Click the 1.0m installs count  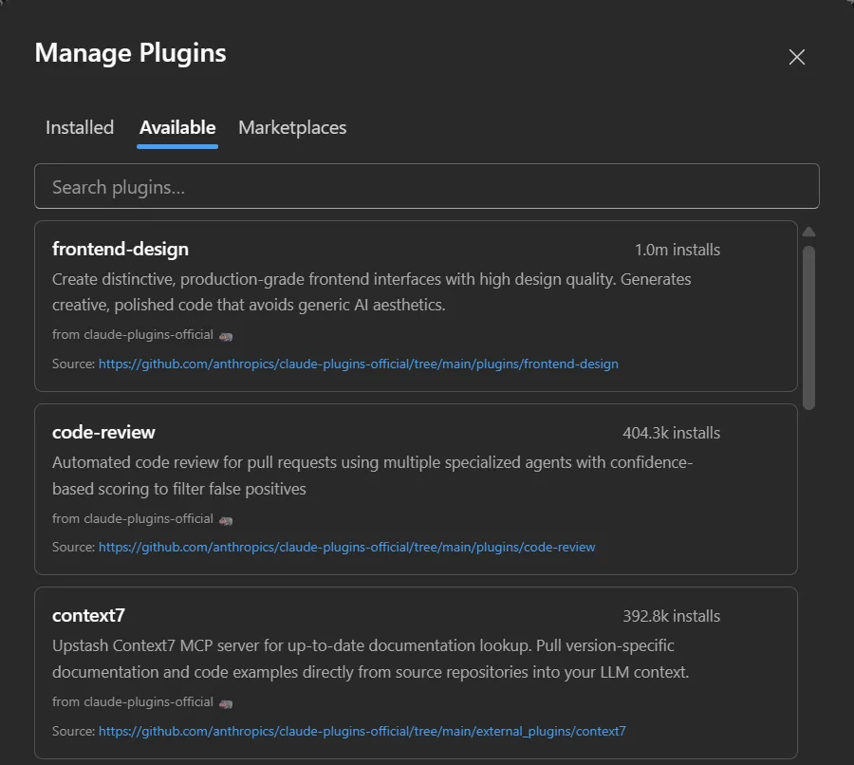677,250
